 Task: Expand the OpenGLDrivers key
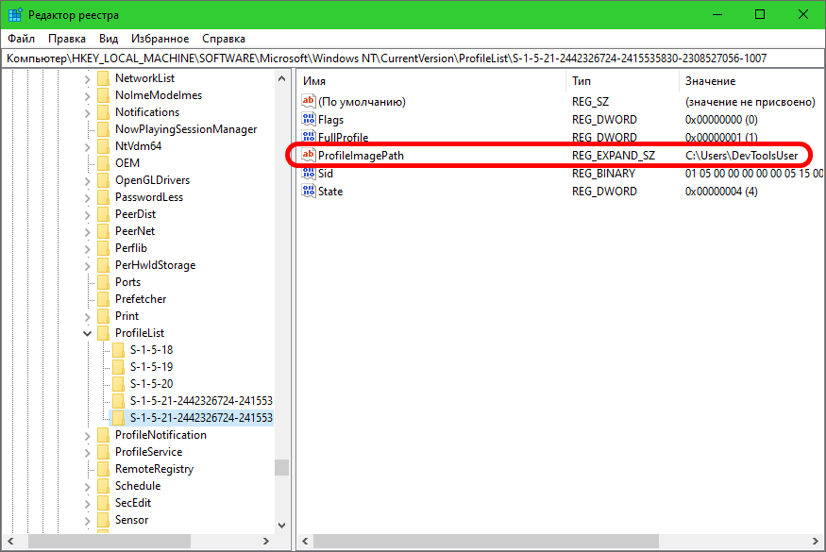click(88, 180)
